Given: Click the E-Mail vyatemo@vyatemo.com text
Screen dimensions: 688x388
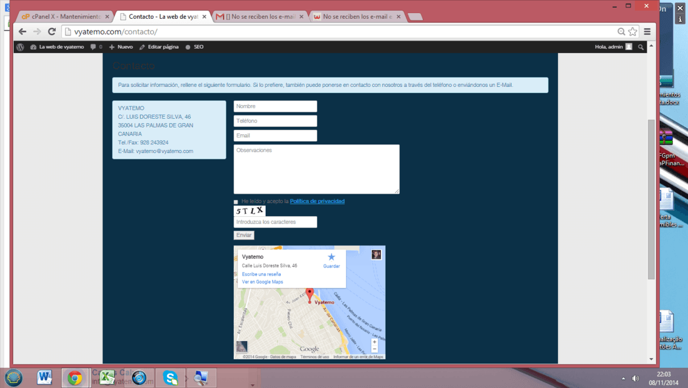Looking at the screenshot, I should pos(155,151).
